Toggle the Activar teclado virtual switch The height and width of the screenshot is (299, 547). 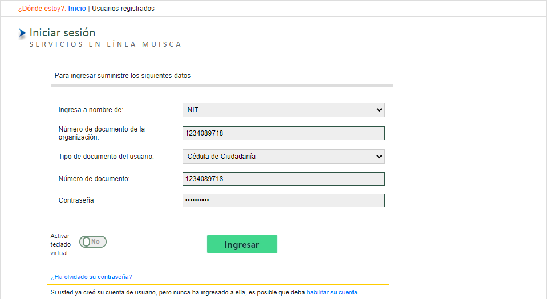pyautogui.click(x=93, y=242)
